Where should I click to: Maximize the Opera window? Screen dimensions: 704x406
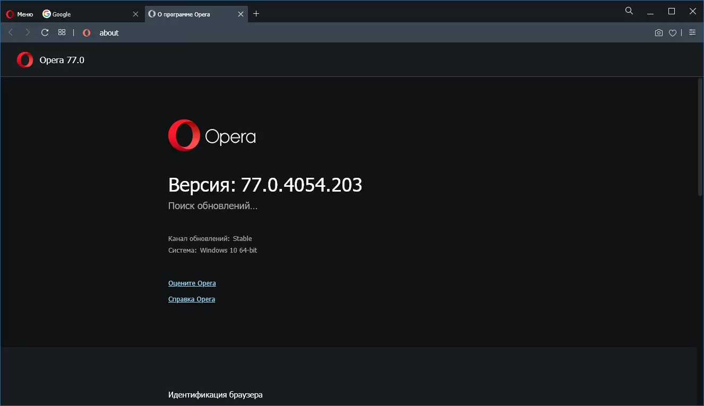(672, 11)
